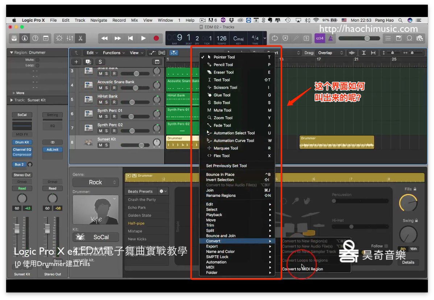Image resolution: width=434 pixels, height=300 pixels.
Task: Click the Bus 2 send button
Action: pyautogui.click(x=19, y=164)
